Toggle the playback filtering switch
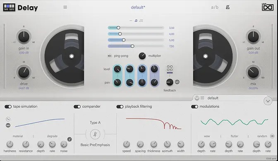 pos(120,107)
